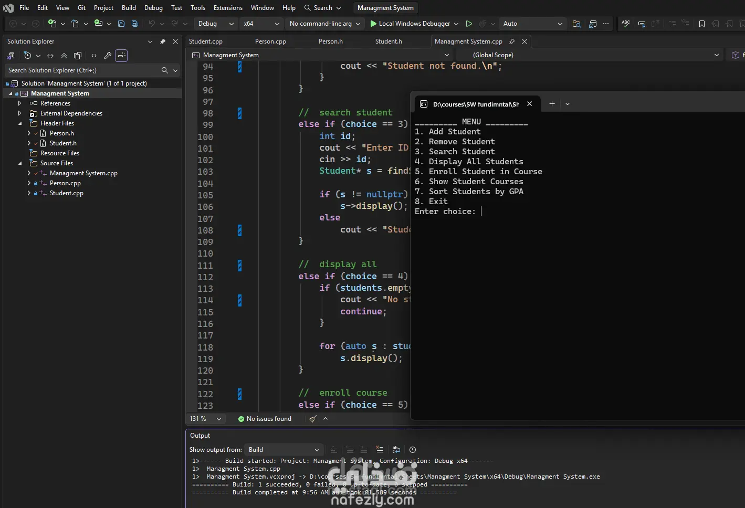Open Properties wrench icon in Solution Explorer

(x=108, y=56)
